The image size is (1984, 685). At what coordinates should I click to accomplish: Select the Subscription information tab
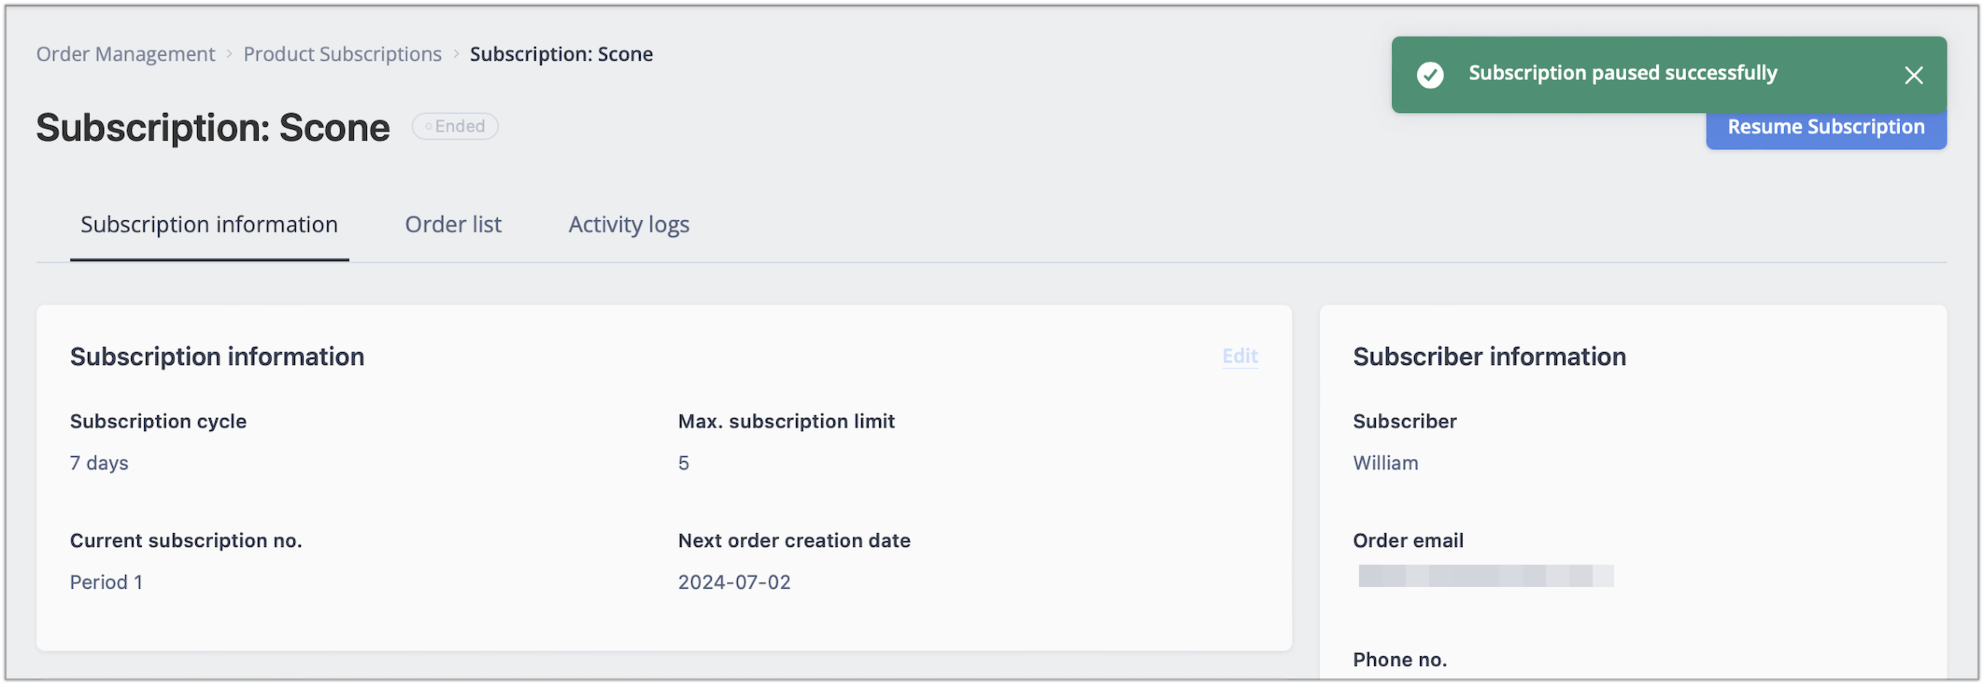tap(210, 225)
